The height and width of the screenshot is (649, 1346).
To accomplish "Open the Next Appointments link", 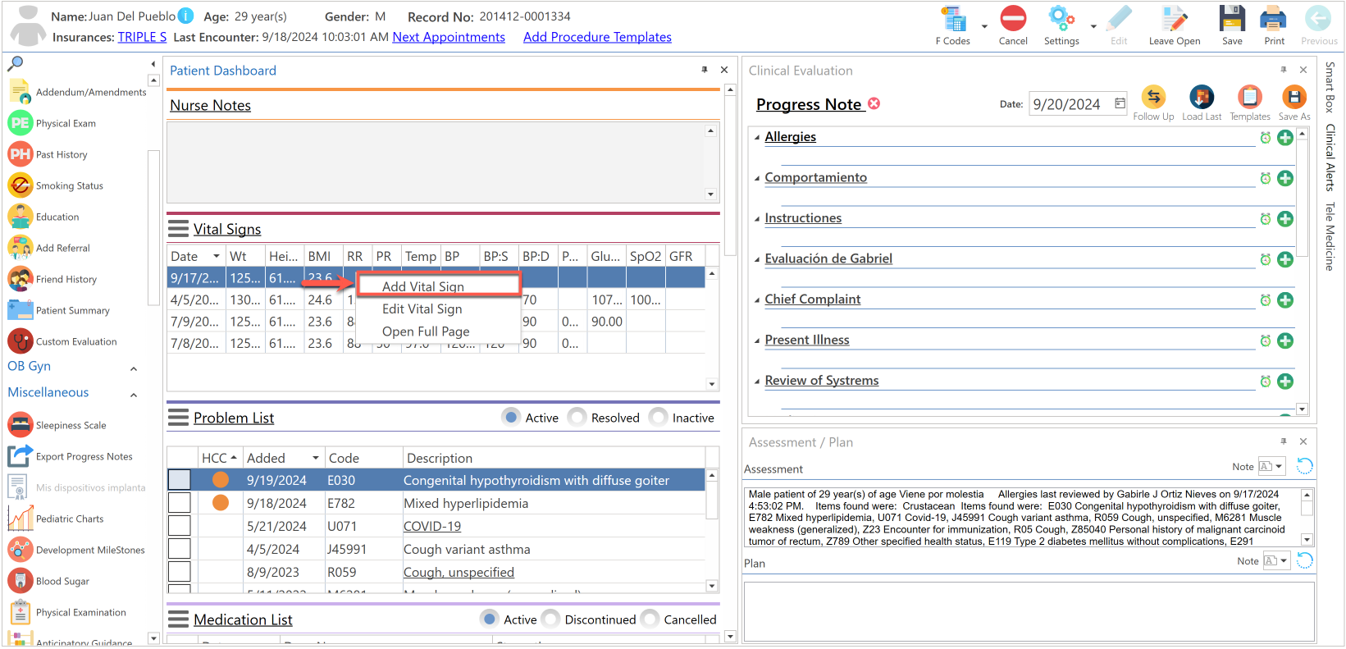I will [x=449, y=37].
